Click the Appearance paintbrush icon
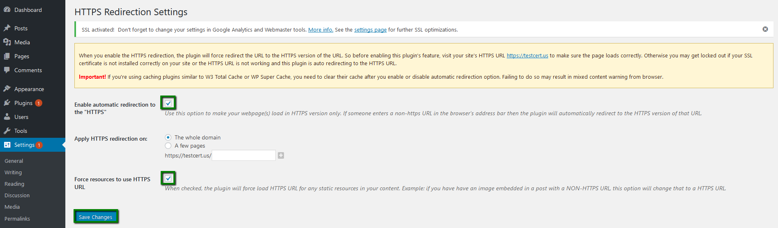The image size is (778, 228). [7, 89]
